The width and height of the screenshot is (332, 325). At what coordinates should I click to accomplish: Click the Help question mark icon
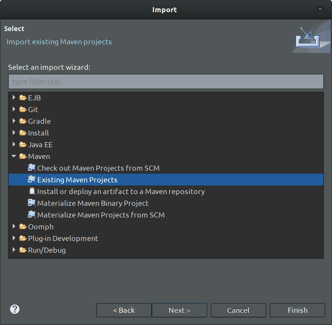(x=15, y=309)
